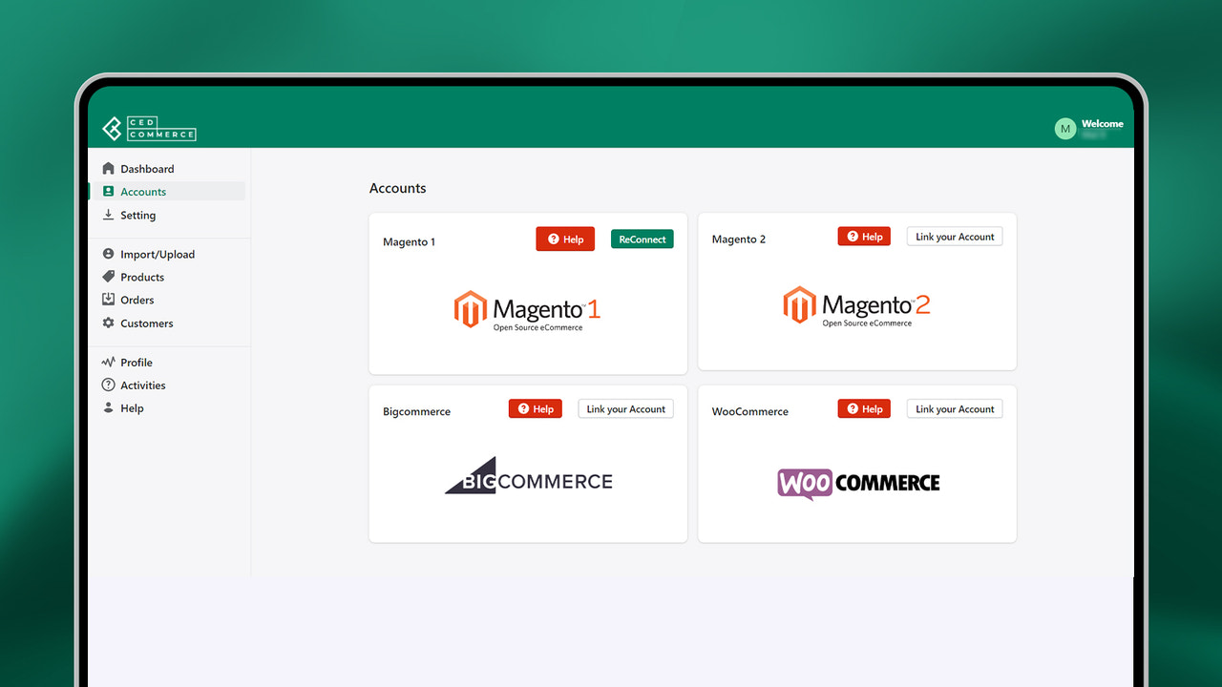Click the WooCommerce card title
This screenshot has width=1222, height=687.
[x=750, y=412]
